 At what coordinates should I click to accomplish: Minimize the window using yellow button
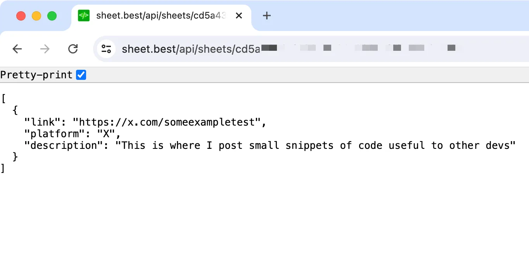(x=36, y=16)
